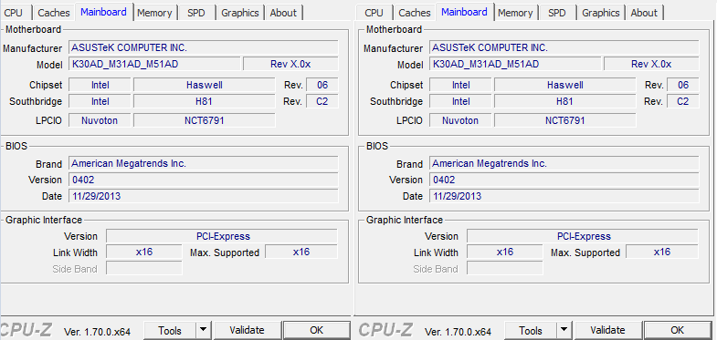Click Nuvoton field in right window
The height and width of the screenshot is (340, 717).
460,120
